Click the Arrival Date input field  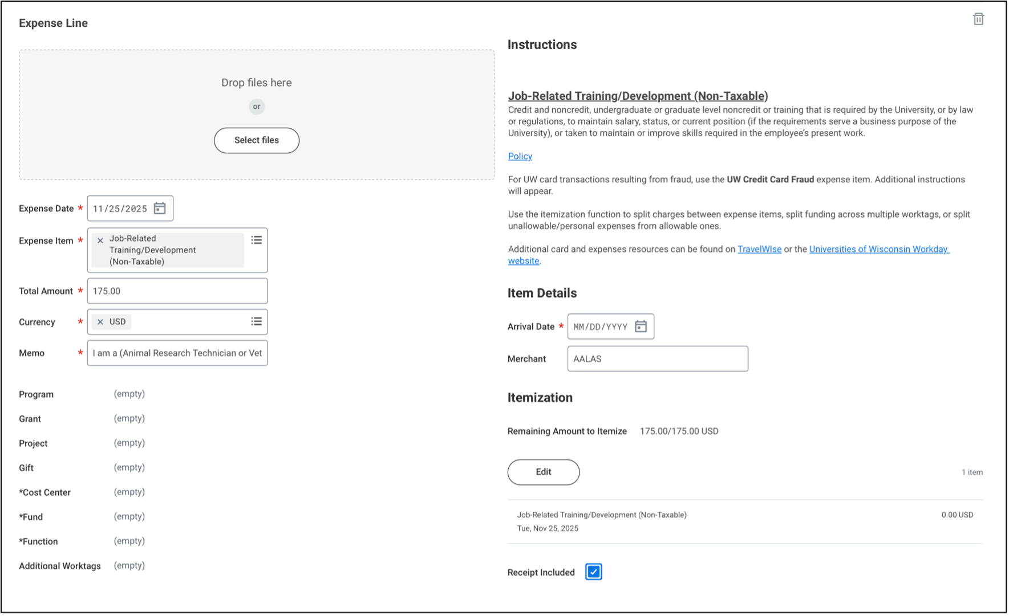pos(600,327)
